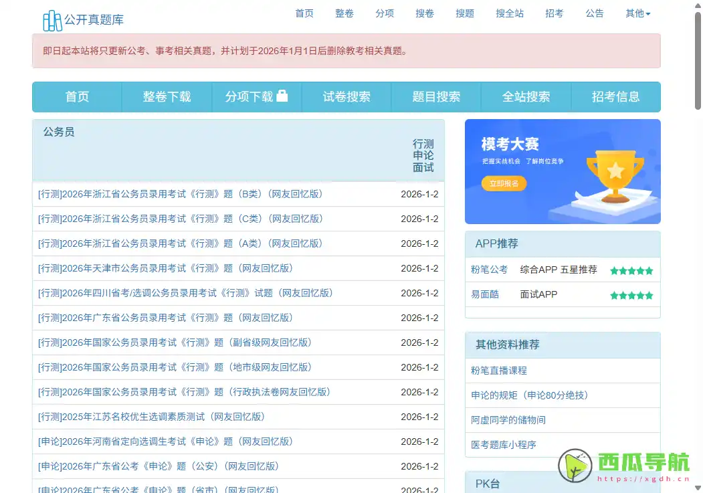Switch to the 整卷下载 tab
The image size is (703, 493).
[x=167, y=96]
